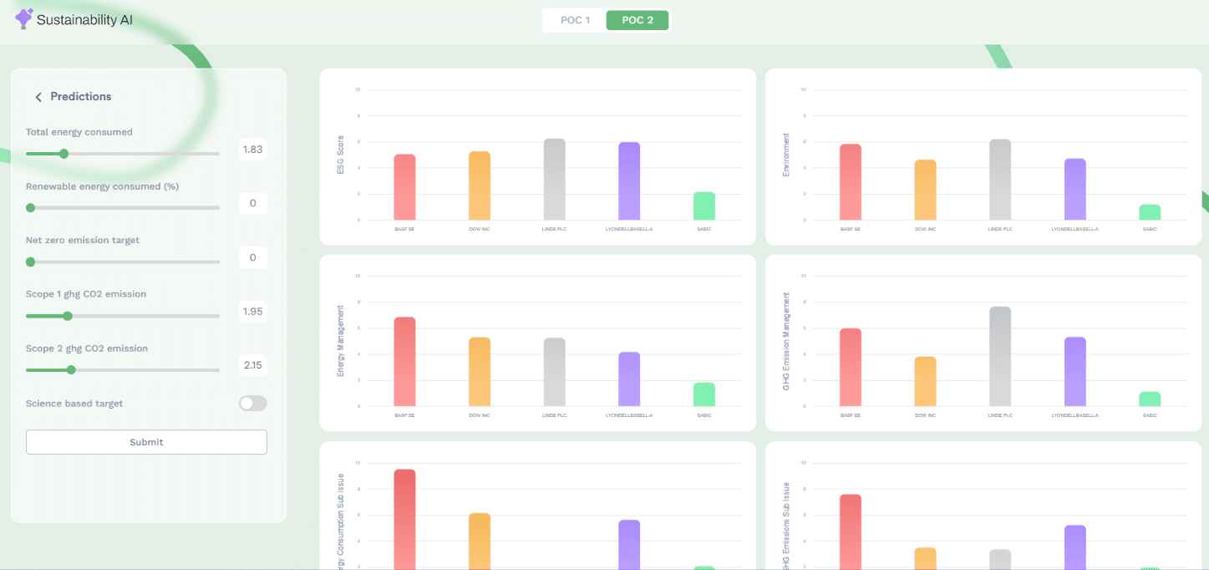The width and height of the screenshot is (1209, 570).
Task: Select the POC 2 tab
Action: [x=638, y=20]
